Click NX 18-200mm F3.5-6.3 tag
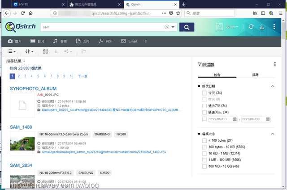287x190 pixels. pos(56,173)
